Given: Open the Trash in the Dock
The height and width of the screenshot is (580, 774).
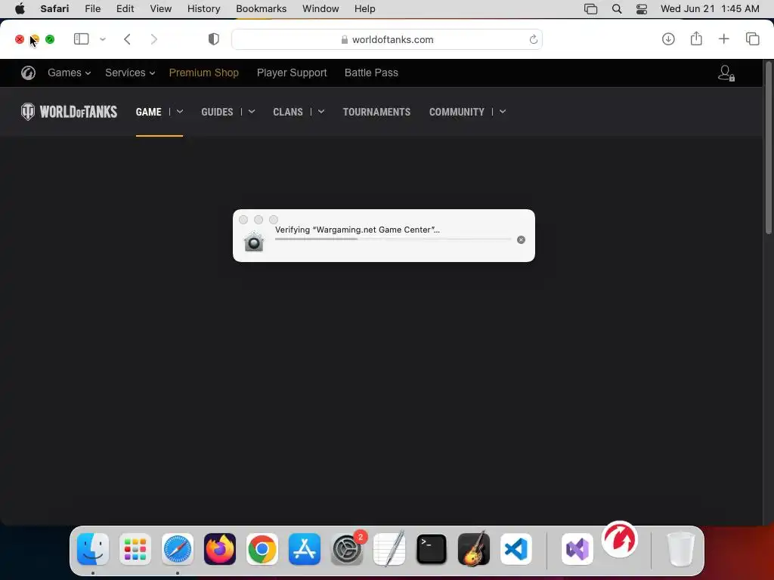Looking at the screenshot, I should tap(681, 549).
